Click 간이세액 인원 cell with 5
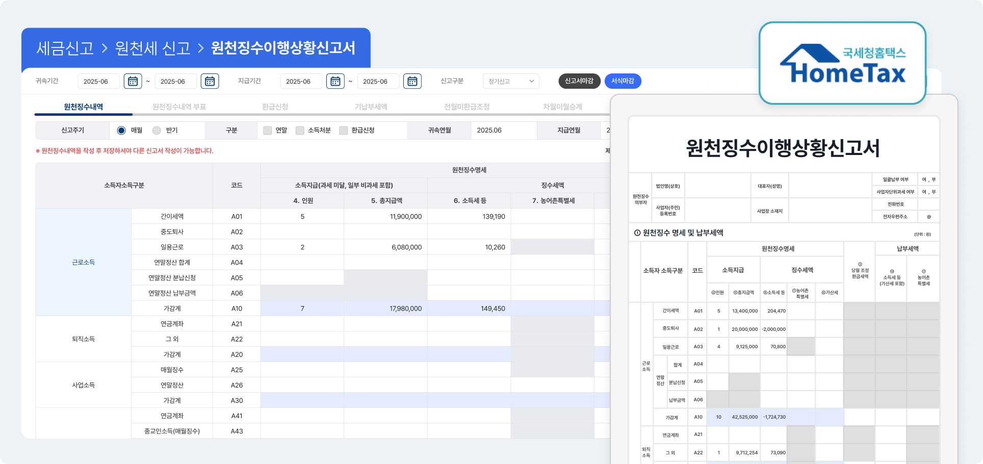The width and height of the screenshot is (983, 464). click(302, 216)
